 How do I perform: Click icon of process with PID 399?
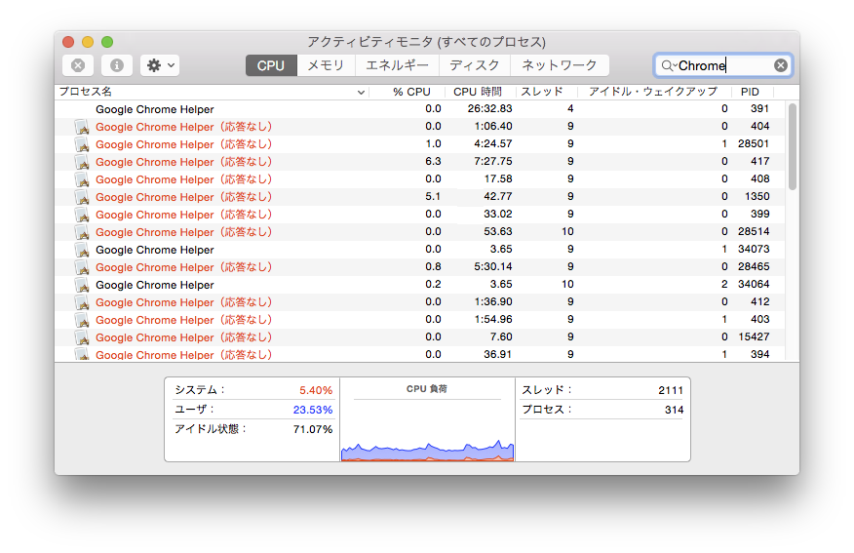[x=82, y=215]
